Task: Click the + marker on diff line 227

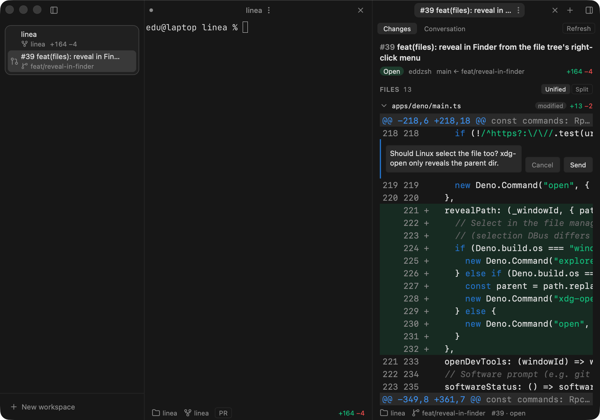Action: click(426, 286)
